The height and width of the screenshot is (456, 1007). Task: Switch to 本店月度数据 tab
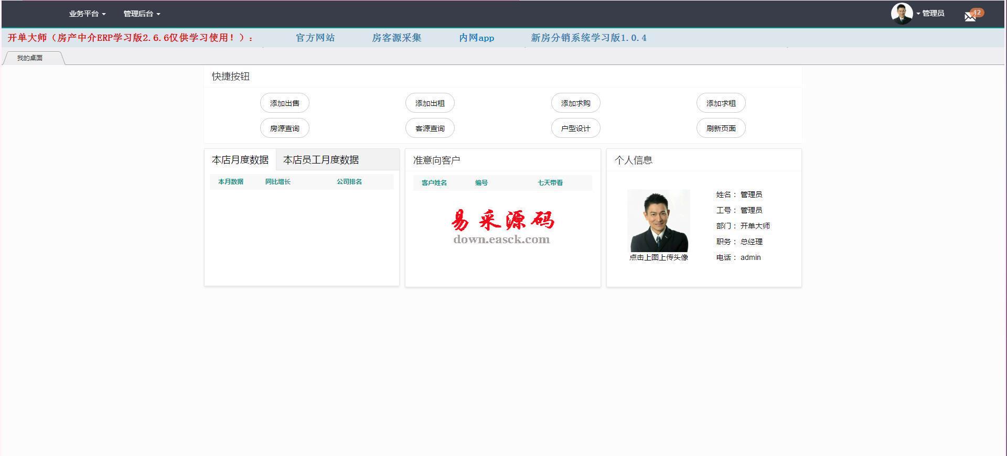[x=240, y=160]
